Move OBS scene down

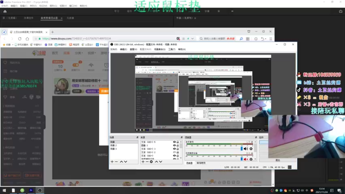click(125, 162)
